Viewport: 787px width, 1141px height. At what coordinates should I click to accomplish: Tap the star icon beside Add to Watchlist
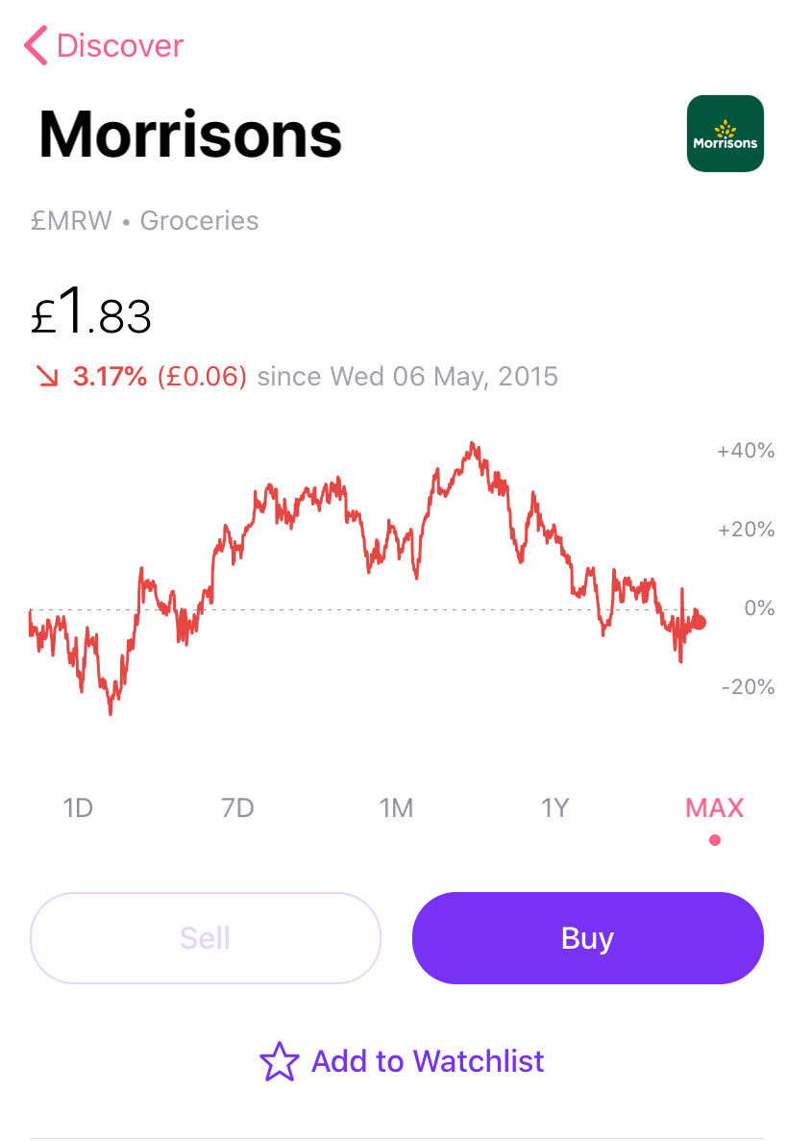click(x=280, y=1061)
